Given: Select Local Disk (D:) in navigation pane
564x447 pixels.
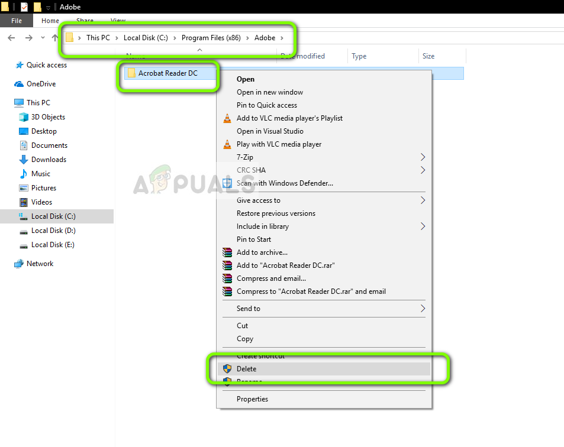Looking at the screenshot, I should click(x=53, y=231).
